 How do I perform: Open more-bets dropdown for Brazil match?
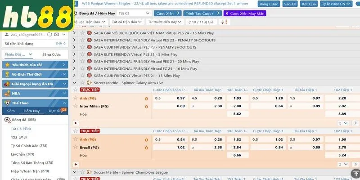[x=343, y=164]
